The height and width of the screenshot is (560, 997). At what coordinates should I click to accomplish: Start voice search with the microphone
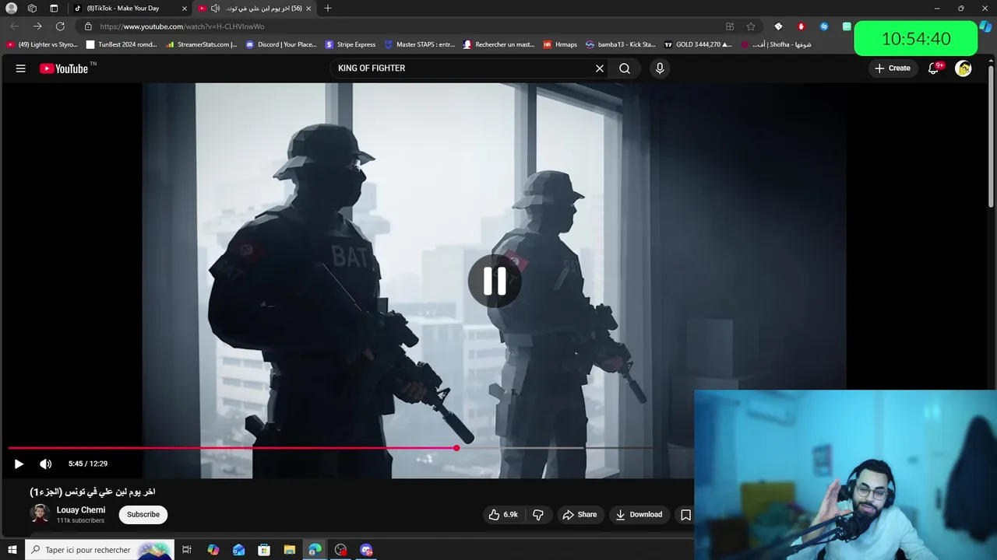(660, 68)
